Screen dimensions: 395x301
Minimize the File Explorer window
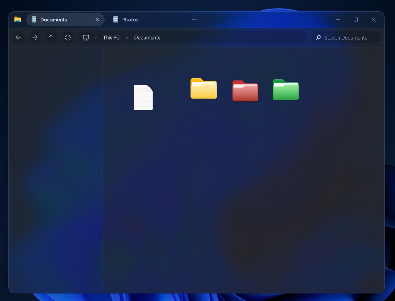pos(338,19)
